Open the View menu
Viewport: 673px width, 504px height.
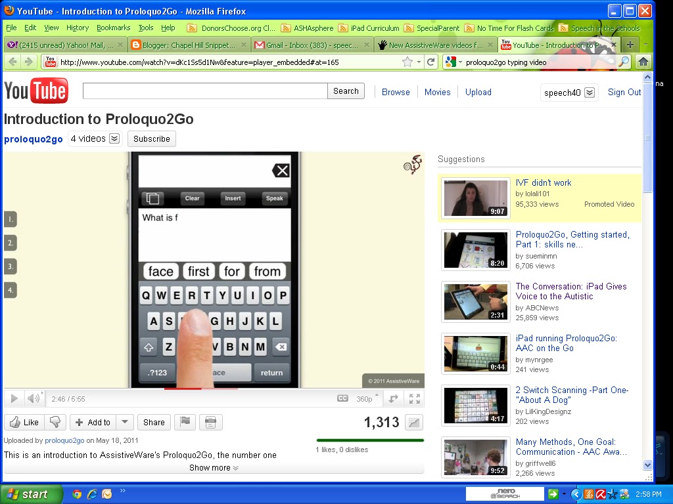(51, 28)
